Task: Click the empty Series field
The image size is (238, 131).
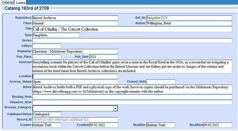Action: pyautogui.click(x=132, y=41)
